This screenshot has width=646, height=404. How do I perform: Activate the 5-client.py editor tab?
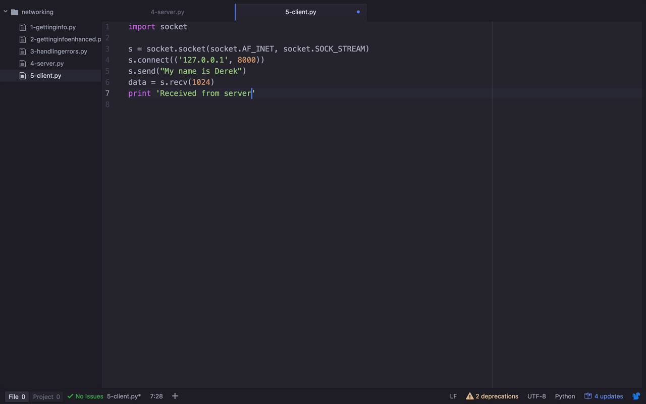(301, 12)
